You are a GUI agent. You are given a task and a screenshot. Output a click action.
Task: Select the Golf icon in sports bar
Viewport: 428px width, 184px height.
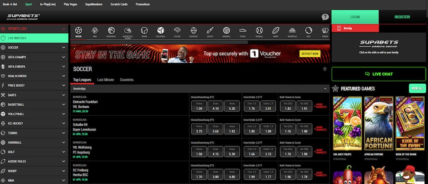309,30
